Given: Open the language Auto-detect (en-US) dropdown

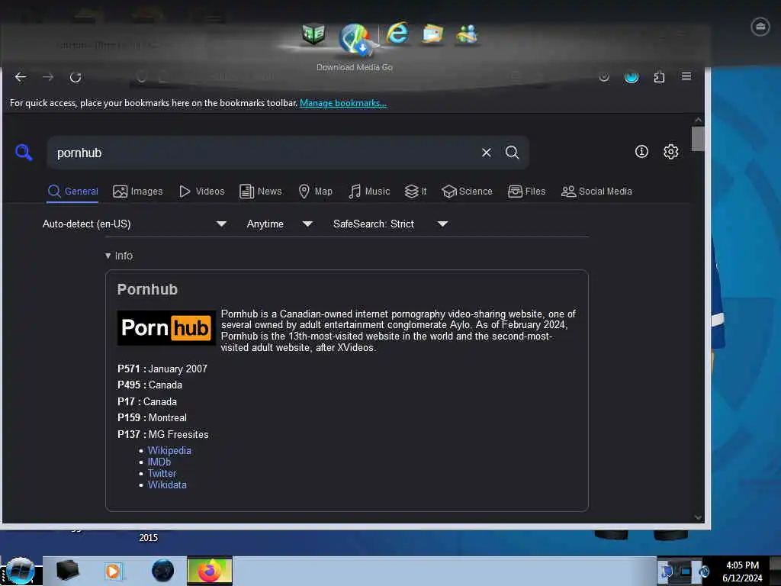Looking at the screenshot, I should [134, 224].
